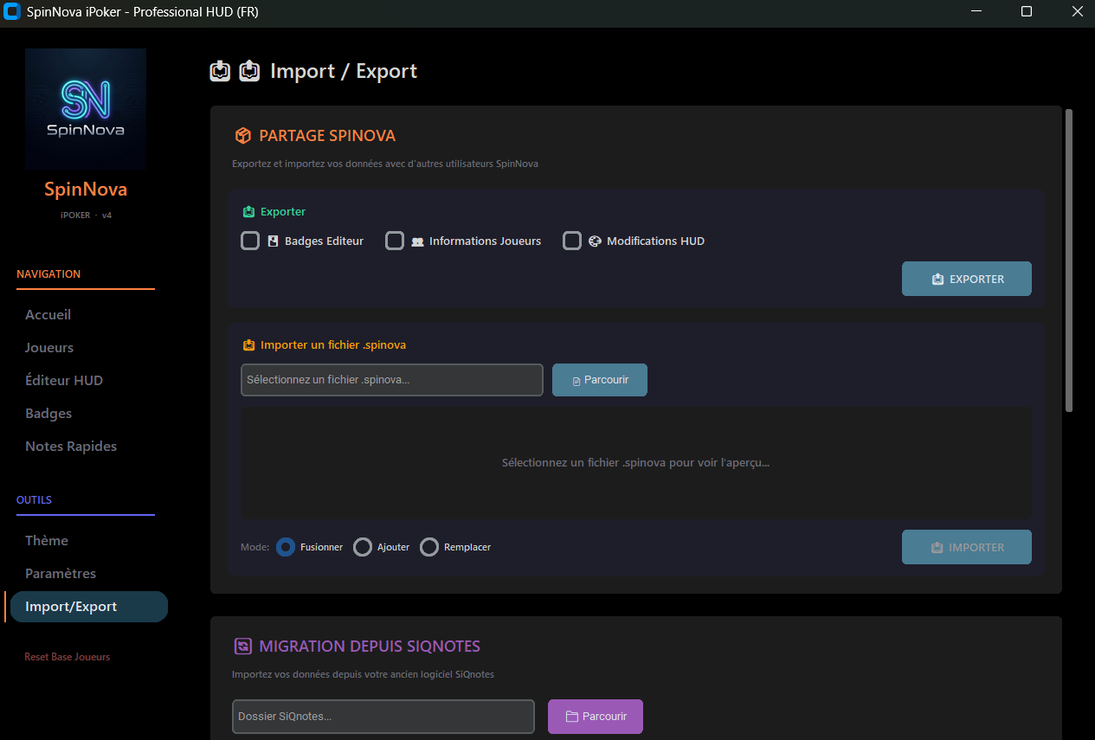Click the EXPORTER button
The image size is (1095, 740).
(967, 279)
